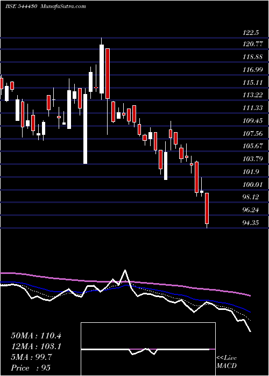
Task: Select the 116.99 price label
Action: [x=253, y=70]
